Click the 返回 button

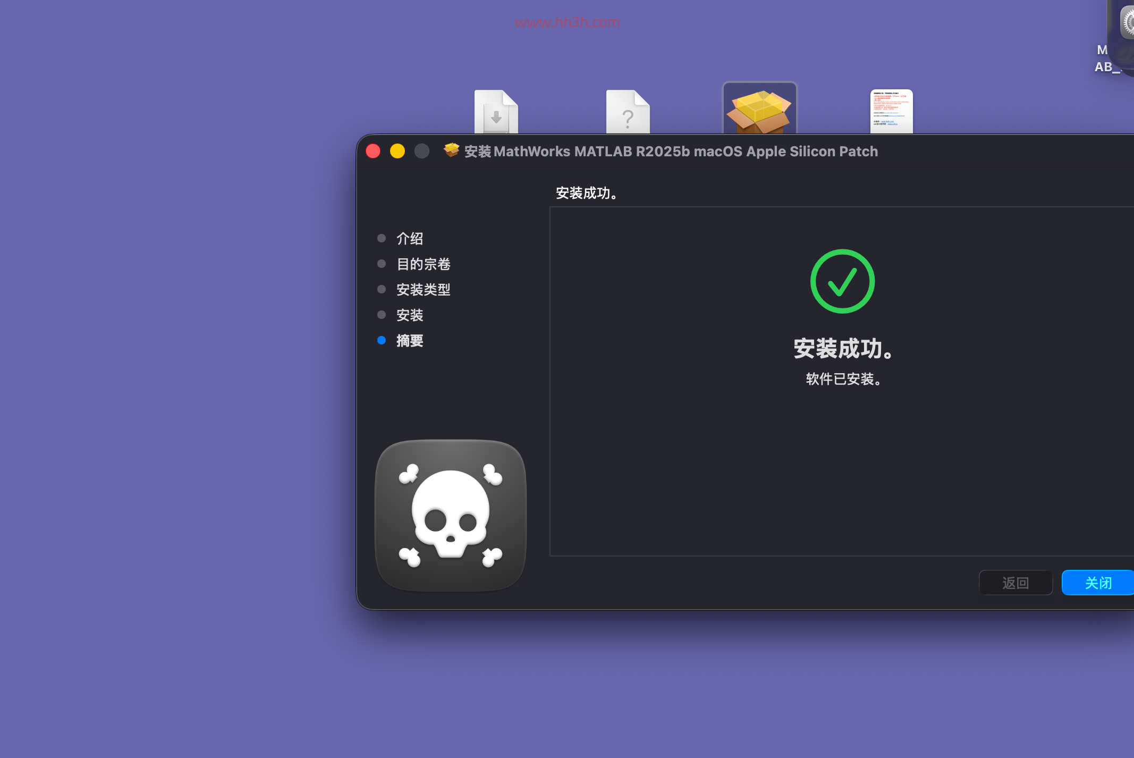coord(1015,583)
